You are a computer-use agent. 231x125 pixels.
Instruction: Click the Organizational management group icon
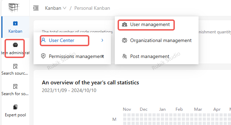coord(125,40)
